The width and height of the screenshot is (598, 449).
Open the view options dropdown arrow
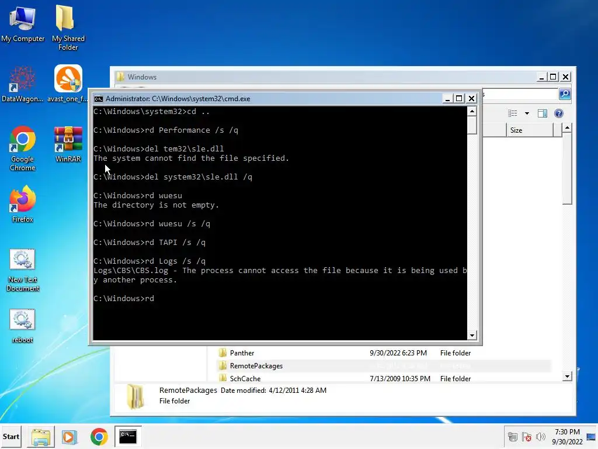(527, 113)
